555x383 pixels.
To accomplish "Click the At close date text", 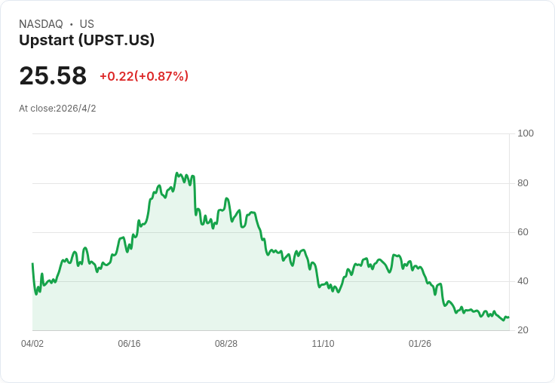I will 57,109.
